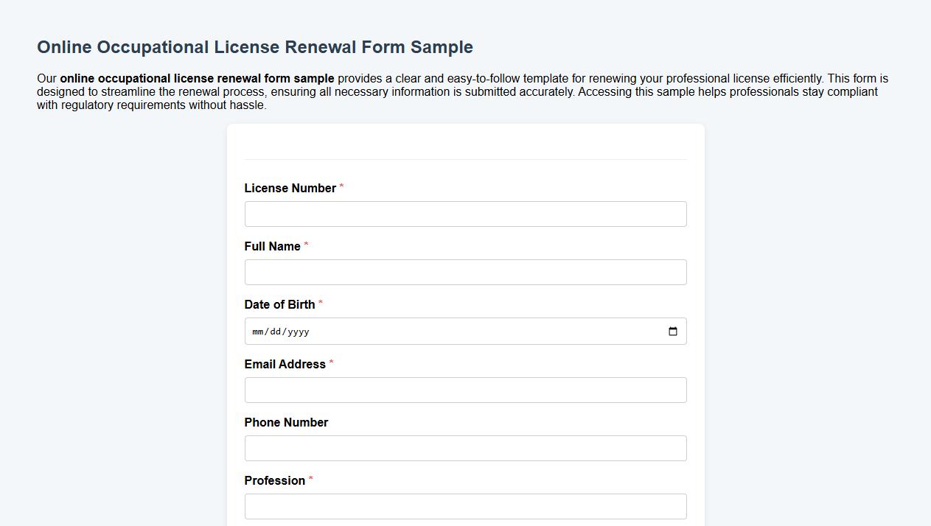Screen dimensions: 931x526
Task: Click the Date of Birth label
Action: pos(280,304)
